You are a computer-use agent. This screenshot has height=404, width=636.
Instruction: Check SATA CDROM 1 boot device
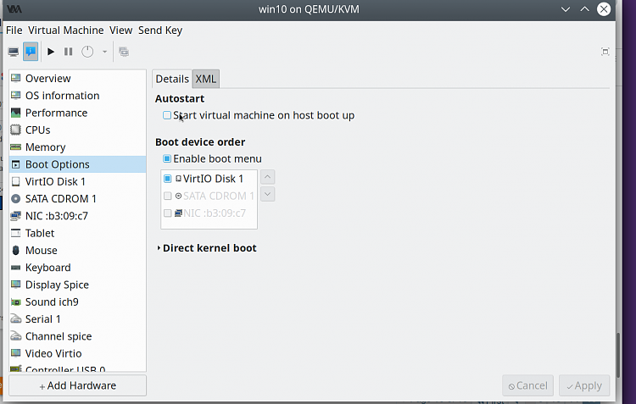168,196
